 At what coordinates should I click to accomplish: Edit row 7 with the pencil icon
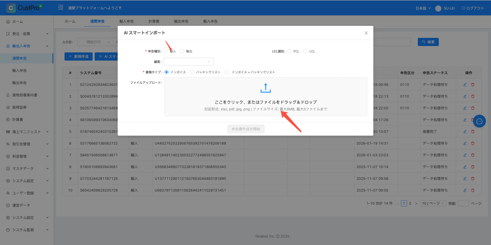click(465, 155)
